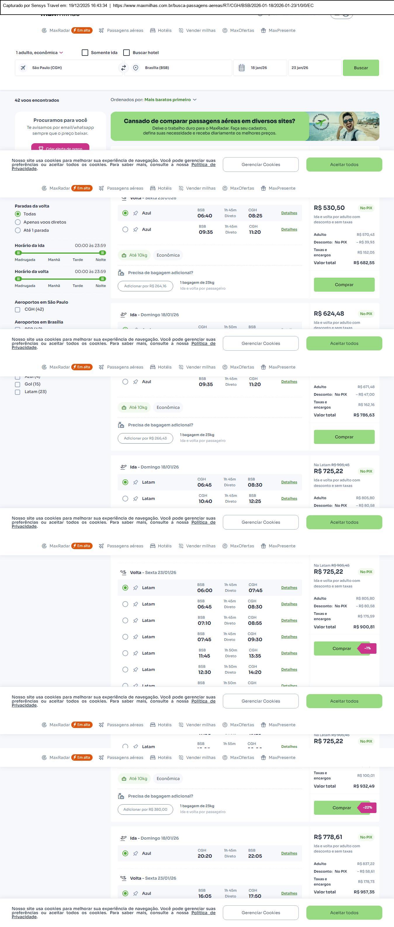This screenshot has height=927, width=394.
Task: Click 'Aceitar todos' cookies button
Action: (x=344, y=165)
